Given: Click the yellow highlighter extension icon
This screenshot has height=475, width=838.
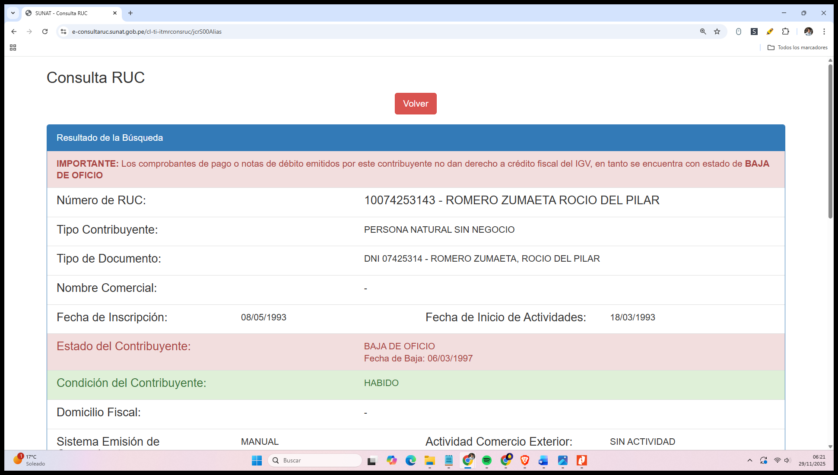Looking at the screenshot, I should pos(770,32).
